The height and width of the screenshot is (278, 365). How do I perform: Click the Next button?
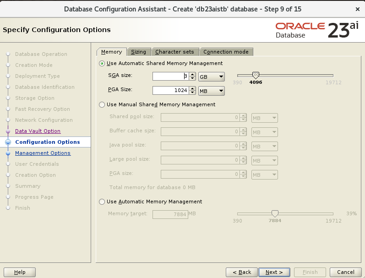coord(274,272)
